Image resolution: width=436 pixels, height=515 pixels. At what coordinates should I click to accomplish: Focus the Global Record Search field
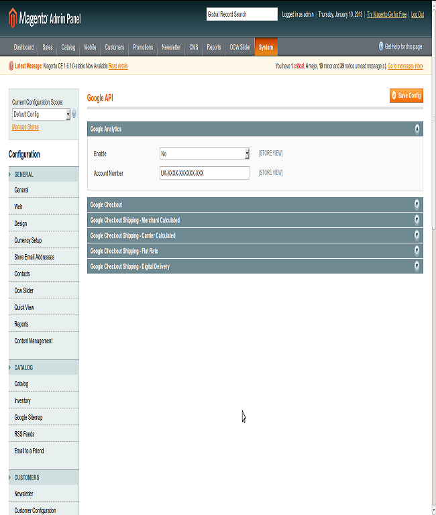coord(242,14)
